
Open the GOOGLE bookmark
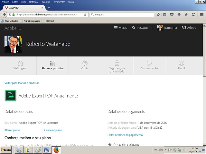coord(48,21)
